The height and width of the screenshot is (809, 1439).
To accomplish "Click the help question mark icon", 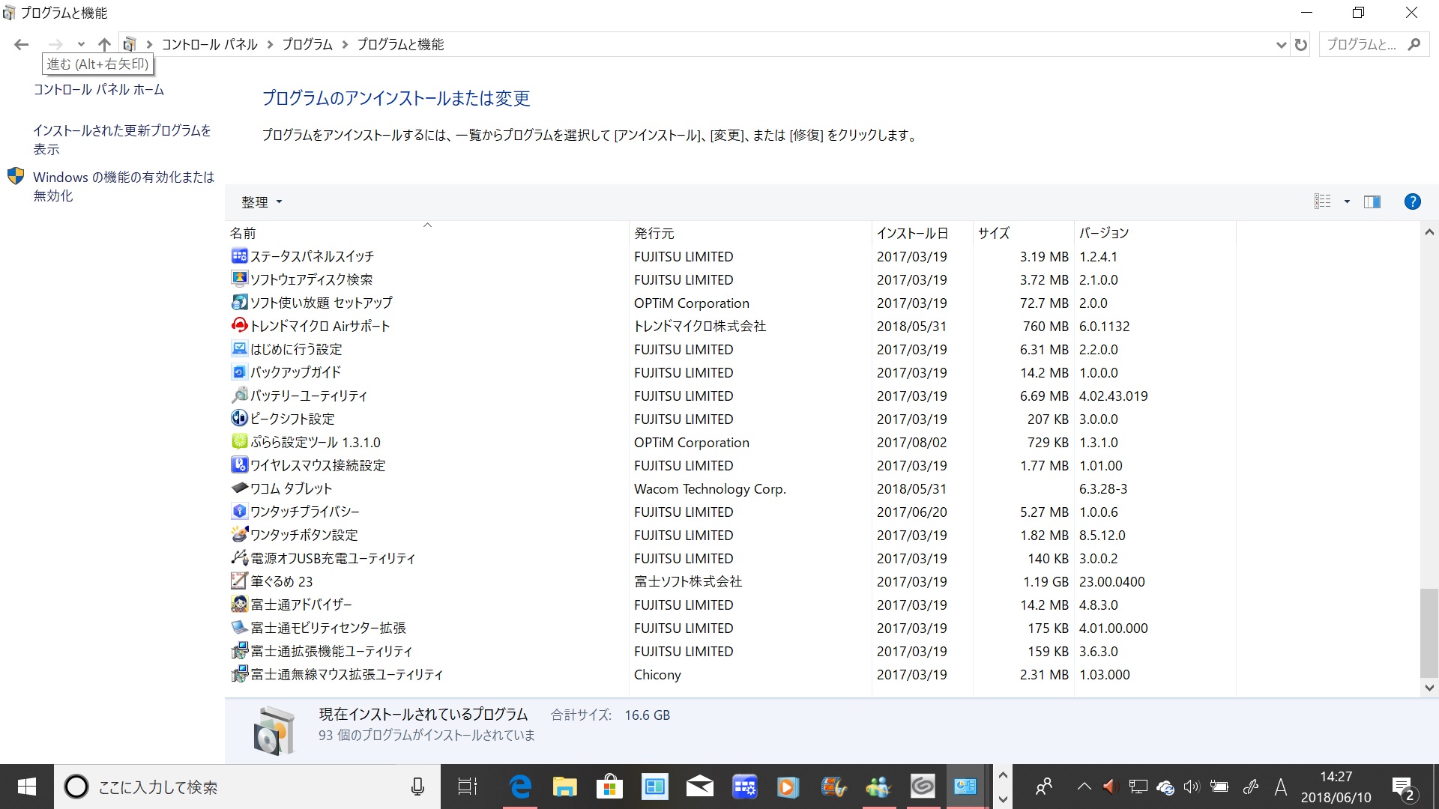I will pyautogui.click(x=1412, y=202).
